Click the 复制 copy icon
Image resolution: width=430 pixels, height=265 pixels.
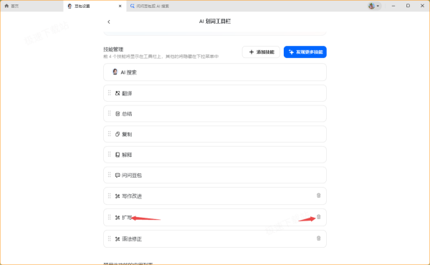click(x=118, y=134)
